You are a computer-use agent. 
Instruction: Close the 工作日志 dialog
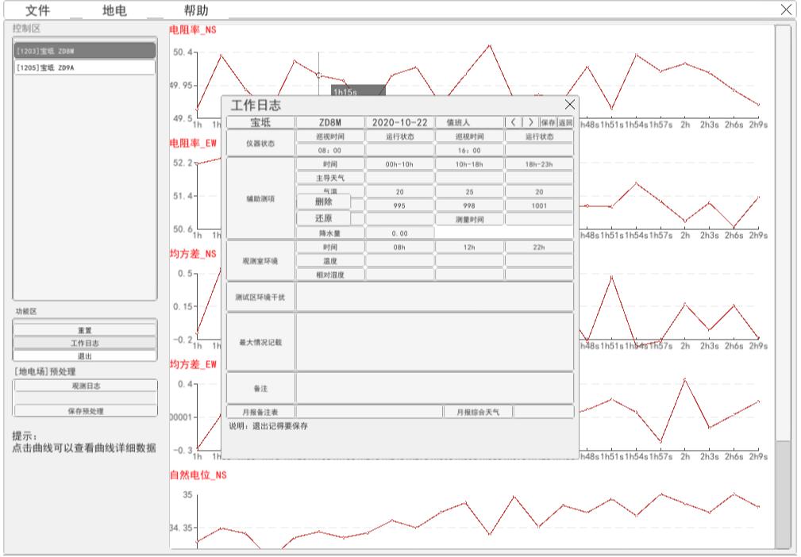[x=569, y=105]
